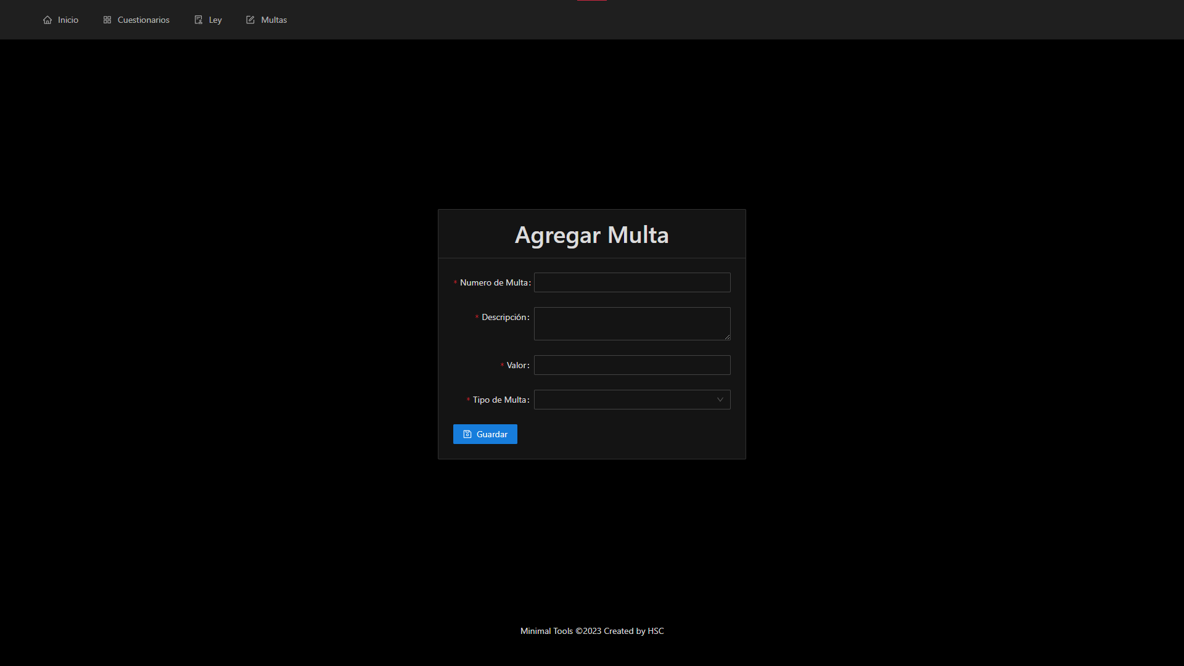Open the Inicio menu item
Image resolution: width=1184 pixels, height=666 pixels.
[x=67, y=20]
